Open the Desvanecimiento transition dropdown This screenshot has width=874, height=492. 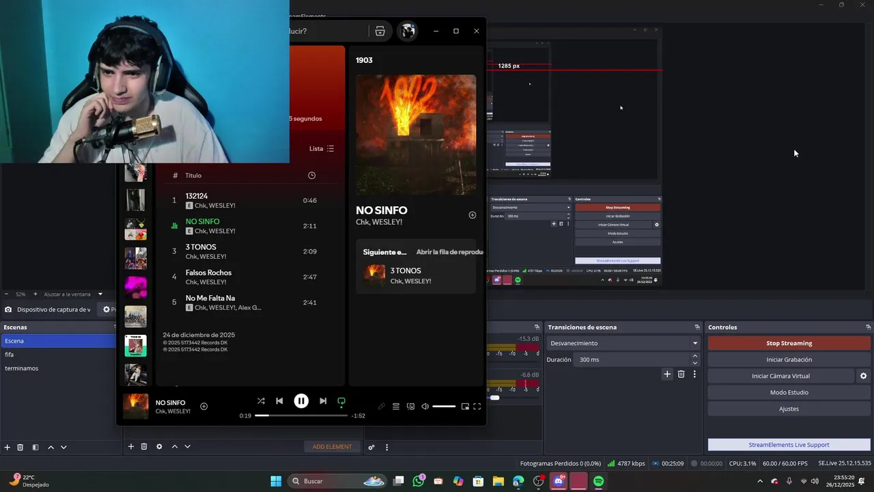pyautogui.click(x=623, y=343)
